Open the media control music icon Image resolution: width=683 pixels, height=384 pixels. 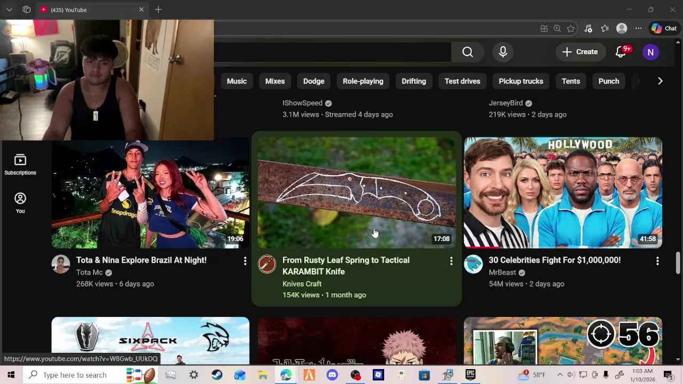tap(588, 29)
